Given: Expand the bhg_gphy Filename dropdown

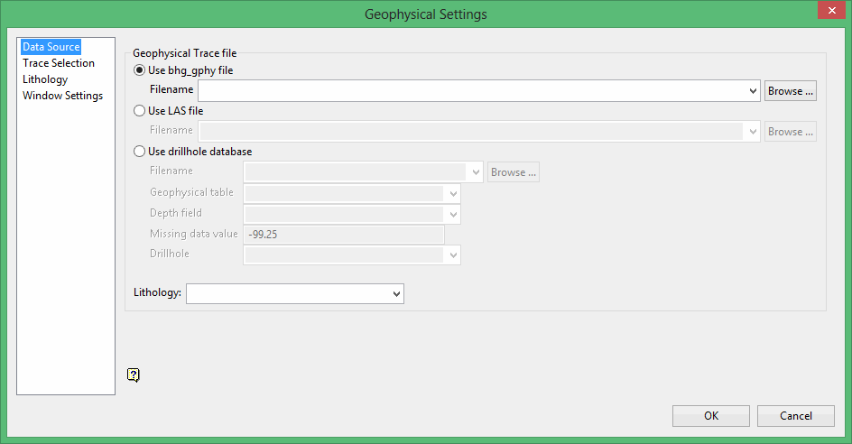Looking at the screenshot, I should coord(754,91).
